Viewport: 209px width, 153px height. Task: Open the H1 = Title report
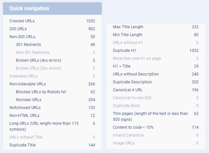[x=122, y=66]
